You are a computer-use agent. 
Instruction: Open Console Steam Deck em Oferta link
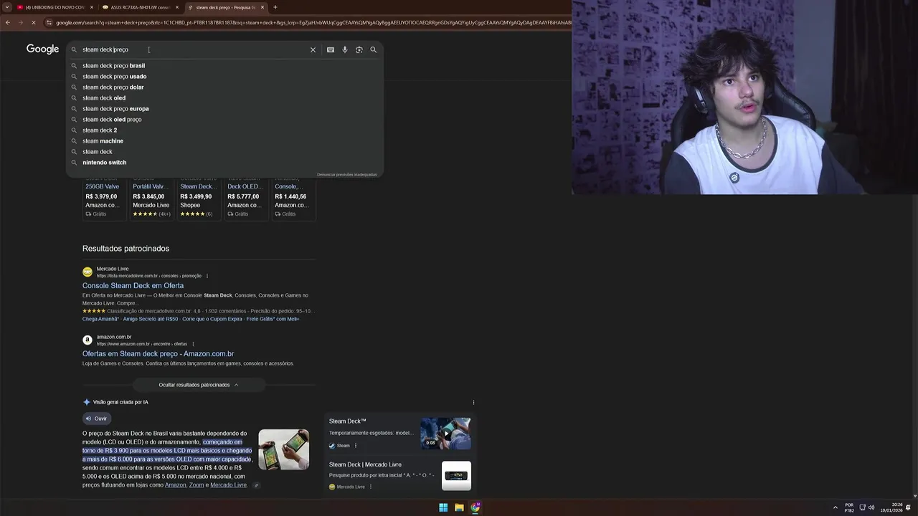pos(133,285)
